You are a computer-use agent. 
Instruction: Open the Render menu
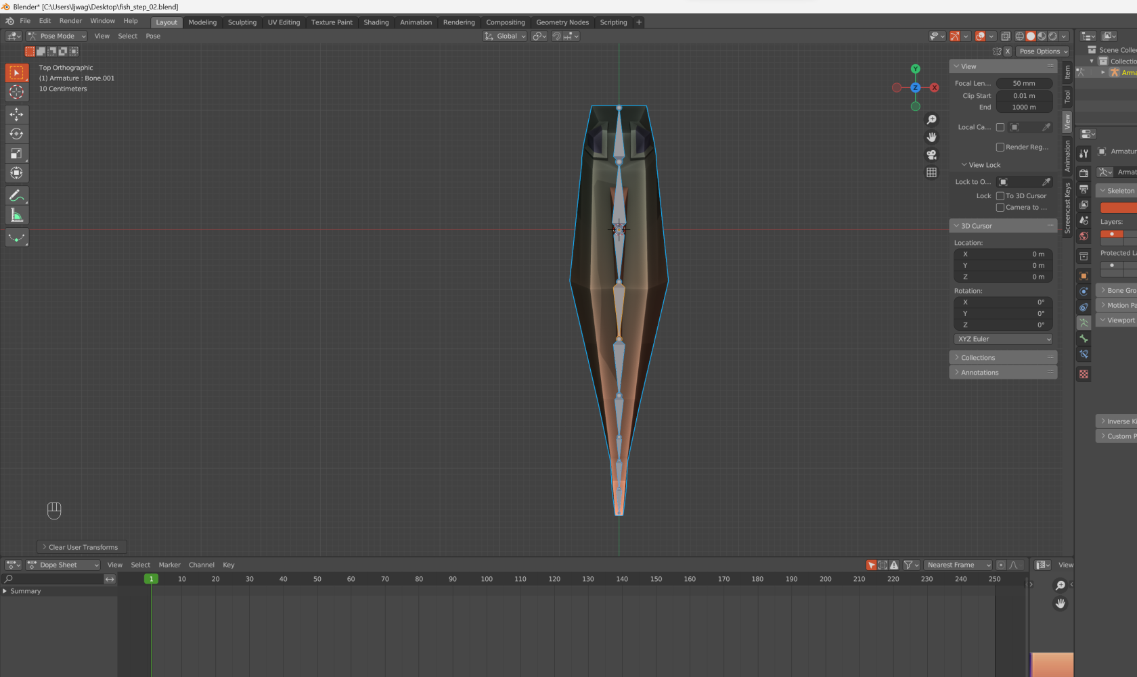(70, 21)
